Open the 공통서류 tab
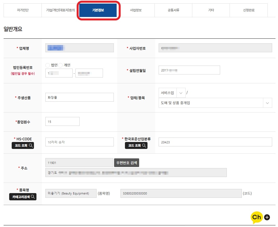 tap(173, 10)
